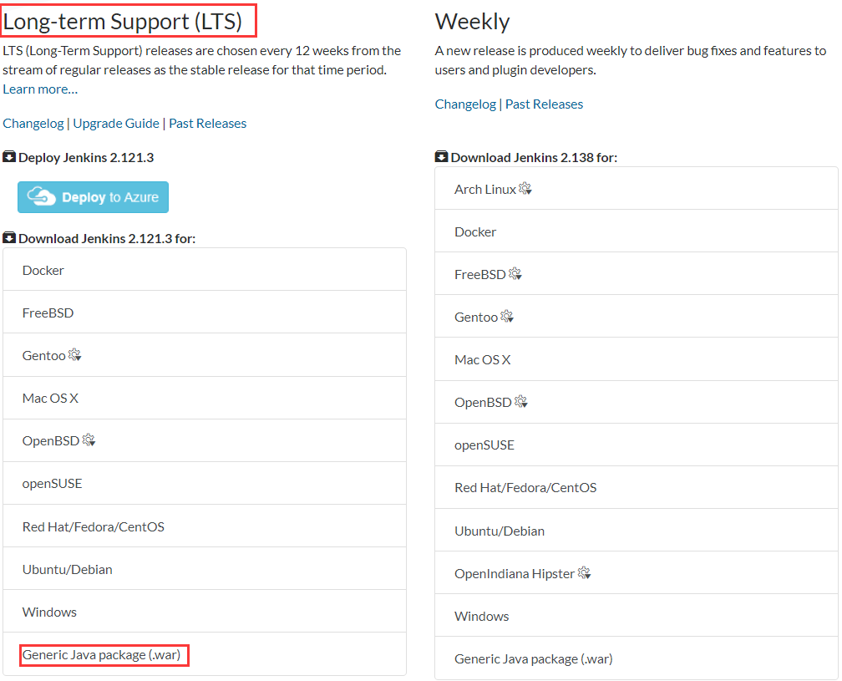Select Red Hat/Fedora/CentOS in Weekly list
The width and height of the screenshot is (842, 681).
click(x=637, y=488)
